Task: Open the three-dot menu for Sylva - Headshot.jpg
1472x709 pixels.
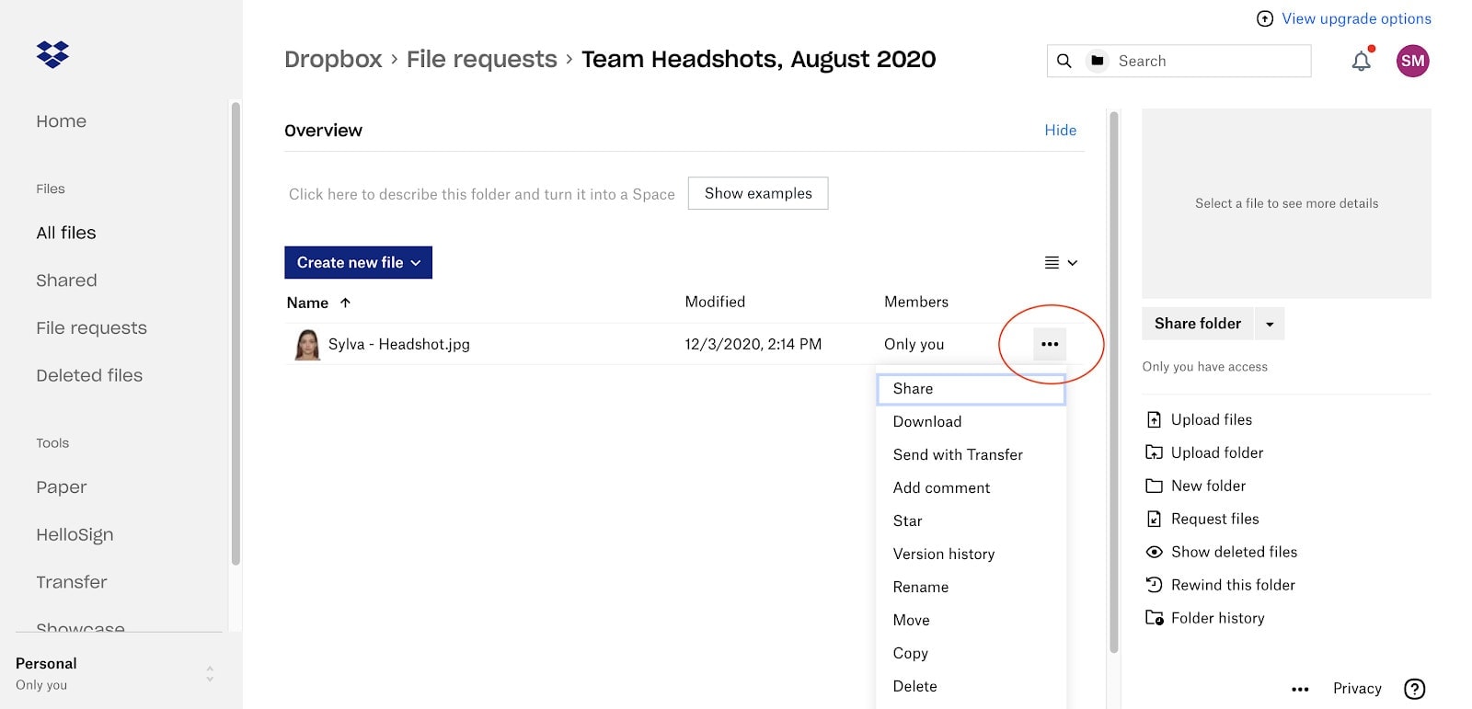Action: 1050,344
